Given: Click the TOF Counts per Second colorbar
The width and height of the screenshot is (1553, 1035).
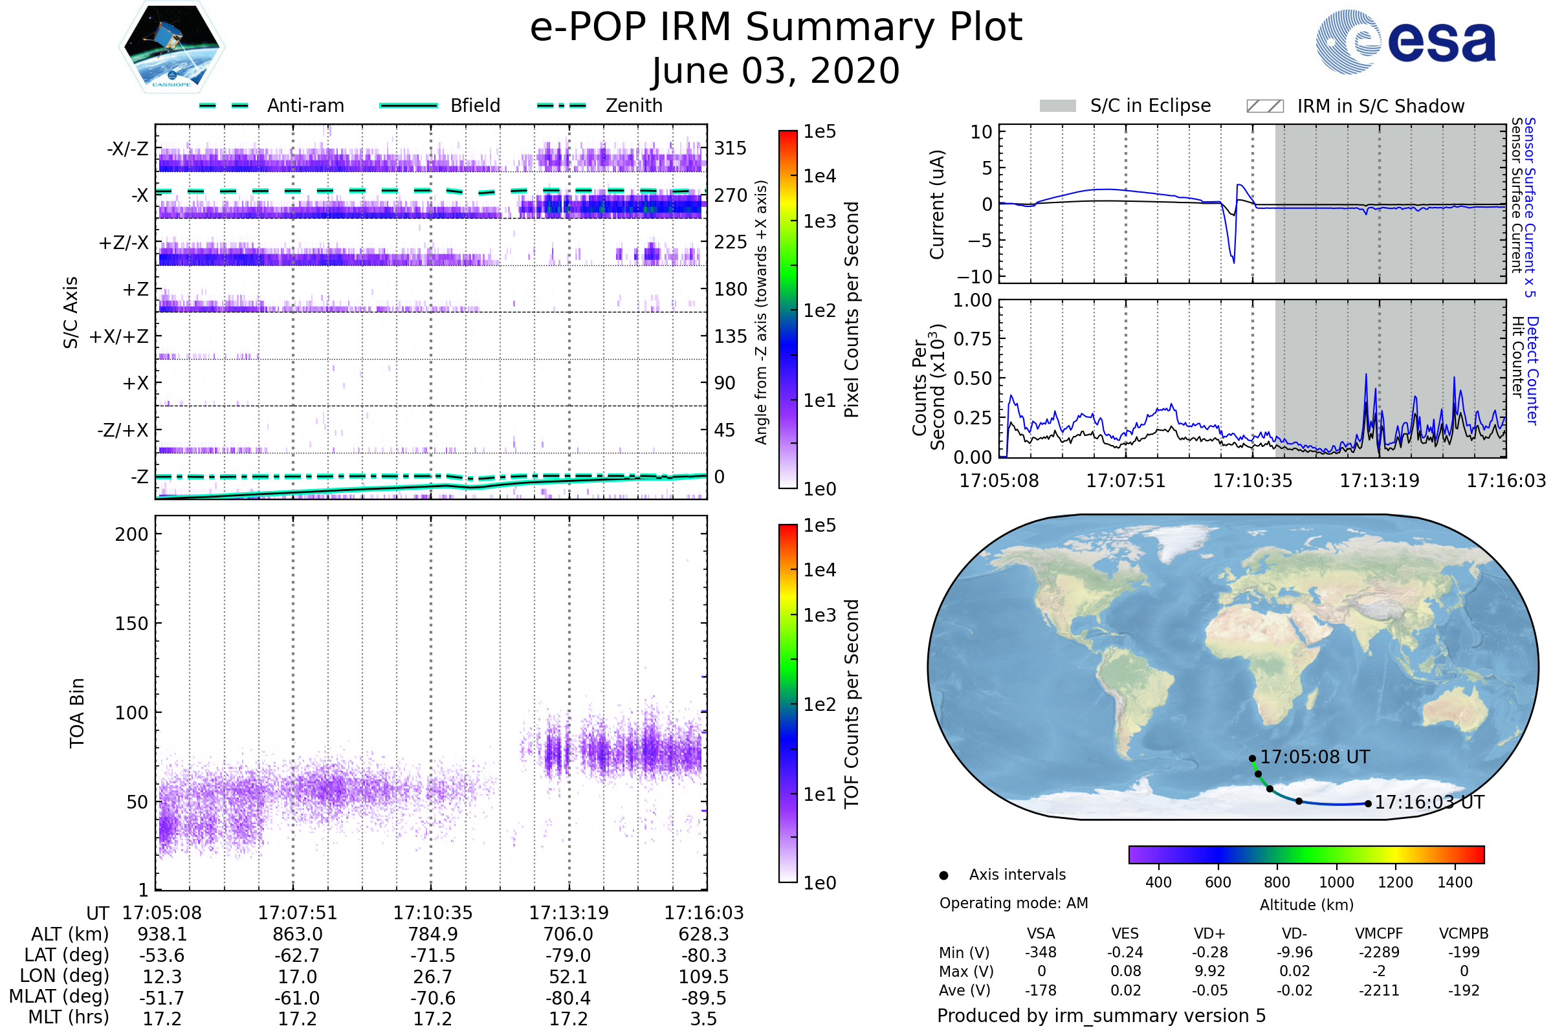Looking at the screenshot, I should click(788, 704).
